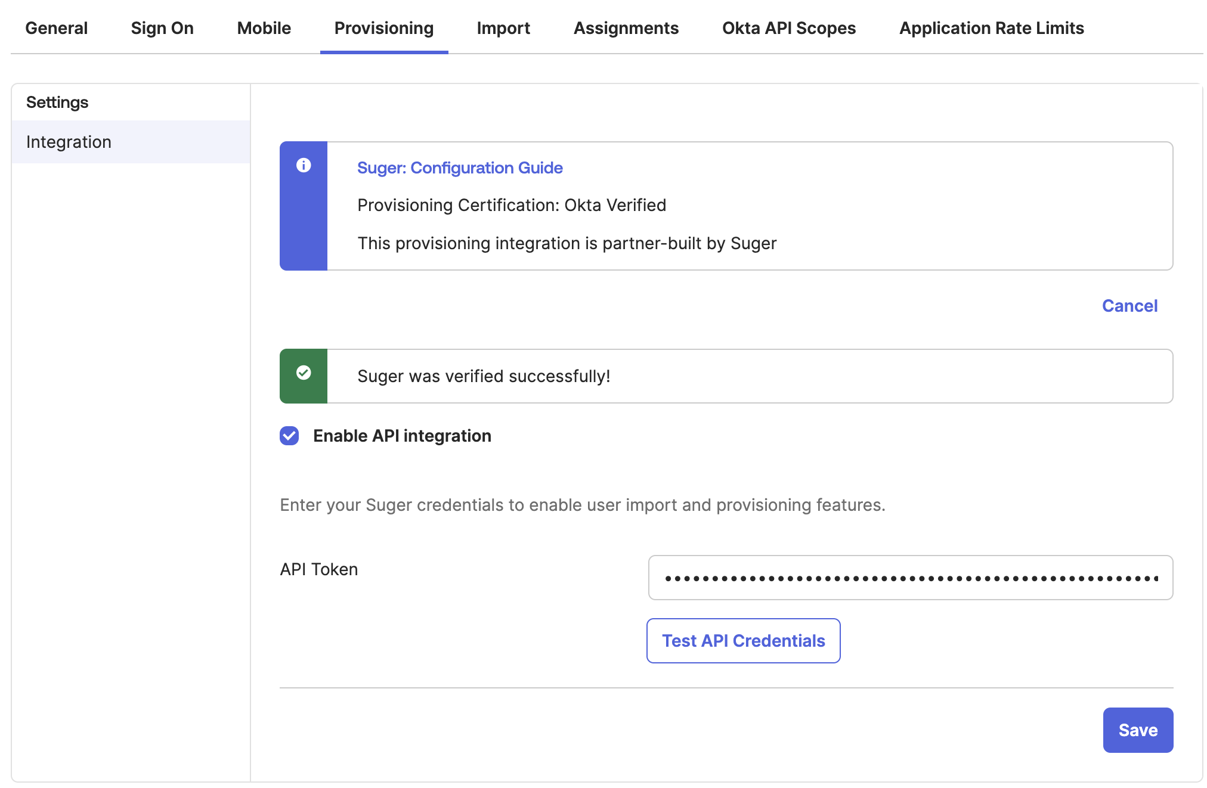This screenshot has height=788, width=1207.
Task: Open the Import tab
Action: pos(503,28)
